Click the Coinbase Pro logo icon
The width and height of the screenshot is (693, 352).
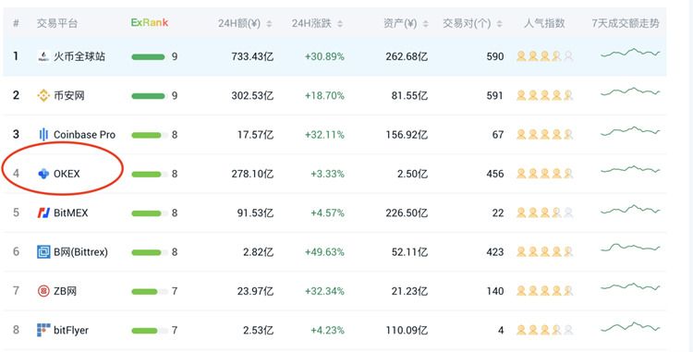click(x=43, y=135)
